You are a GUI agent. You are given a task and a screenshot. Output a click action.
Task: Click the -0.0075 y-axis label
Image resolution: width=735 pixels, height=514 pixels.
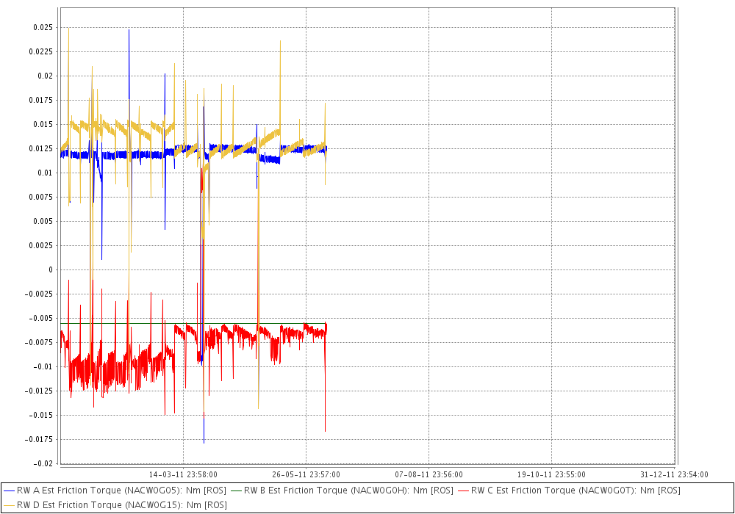[x=39, y=343]
